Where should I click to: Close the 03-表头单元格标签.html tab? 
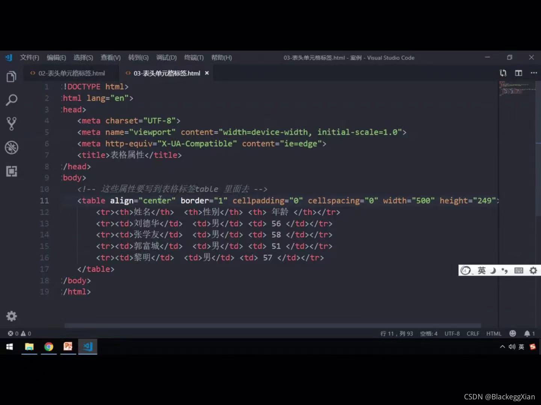[x=207, y=73]
